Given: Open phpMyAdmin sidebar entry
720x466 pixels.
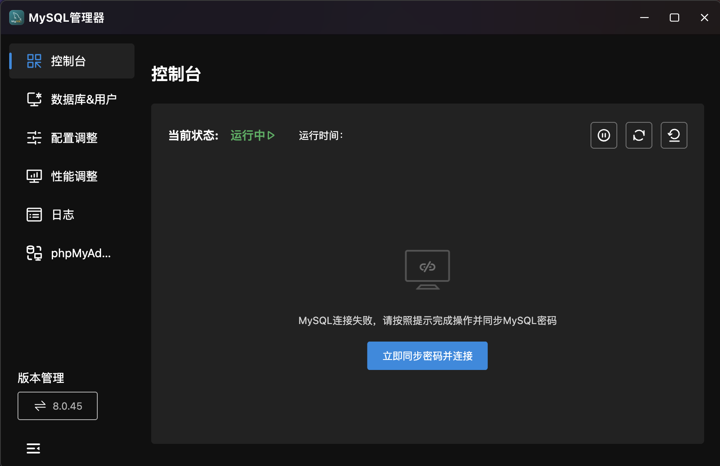Looking at the screenshot, I should [72, 253].
